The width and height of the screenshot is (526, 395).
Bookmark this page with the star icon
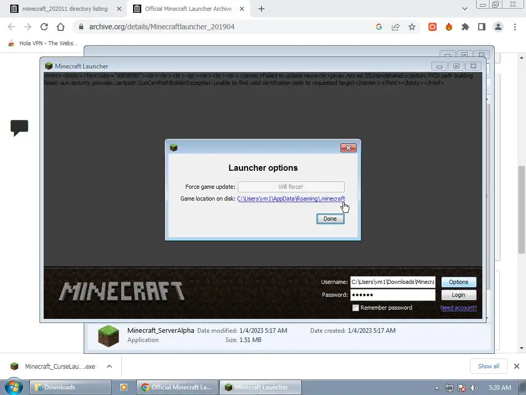point(412,27)
